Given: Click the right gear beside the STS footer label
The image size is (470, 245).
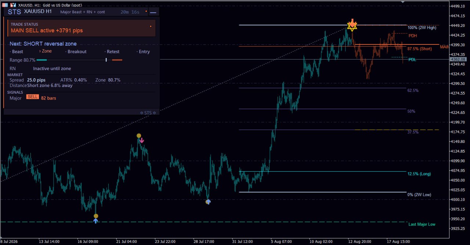Looking at the screenshot, I should pyautogui.click(x=154, y=113).
